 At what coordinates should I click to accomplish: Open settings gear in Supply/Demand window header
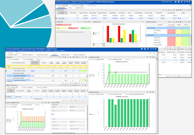click(148, 49)
